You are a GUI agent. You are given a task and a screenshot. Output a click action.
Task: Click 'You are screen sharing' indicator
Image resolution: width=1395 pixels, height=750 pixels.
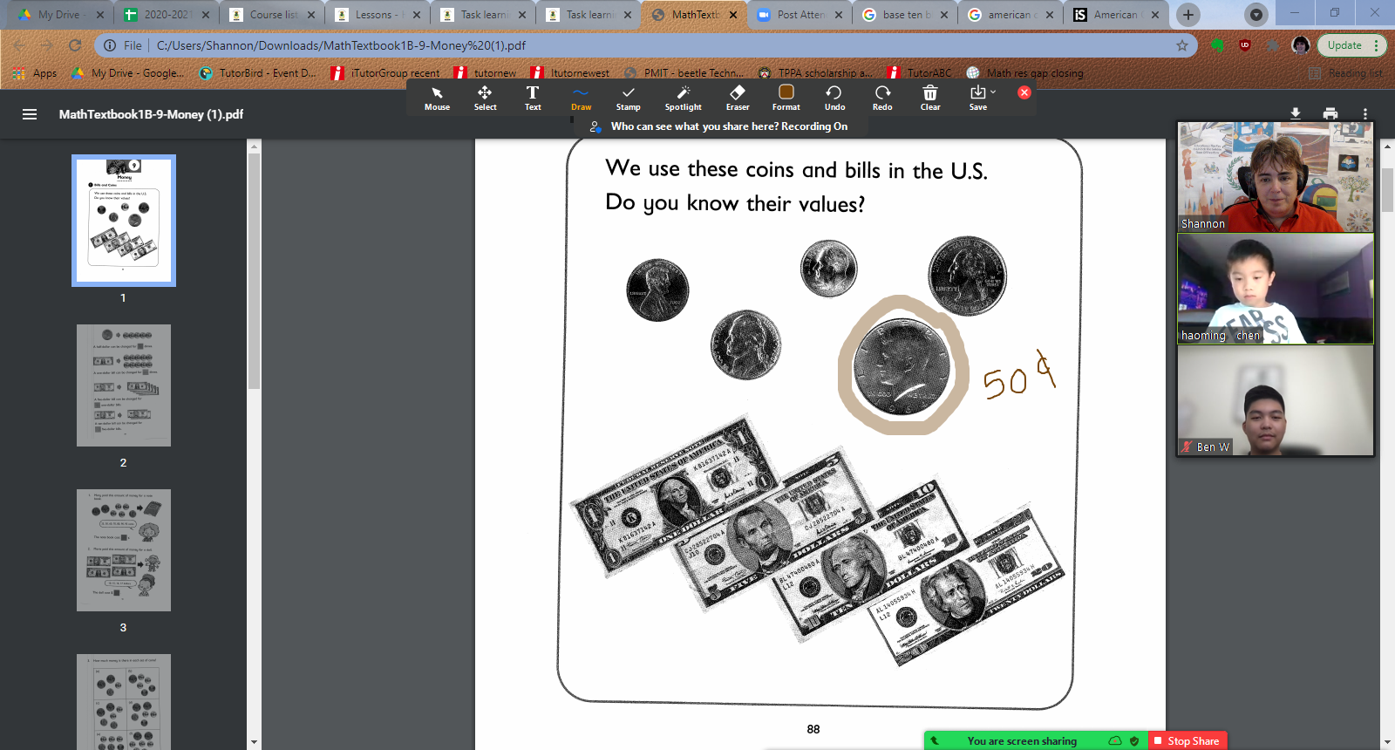pos(1022,741)
